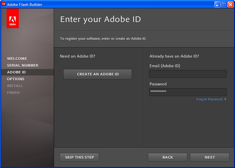Click the Adobe logo in the sidebar

click(x=13, y=18)
